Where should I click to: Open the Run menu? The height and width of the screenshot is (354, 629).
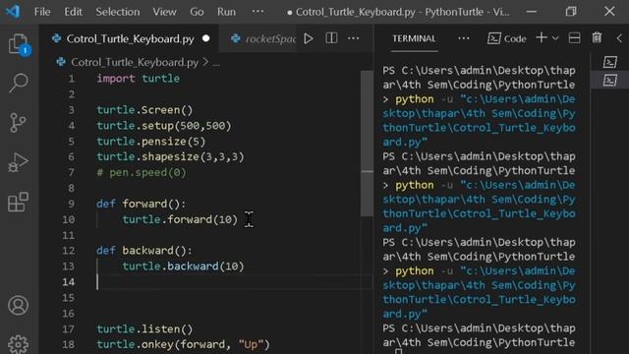click(226, 12)
